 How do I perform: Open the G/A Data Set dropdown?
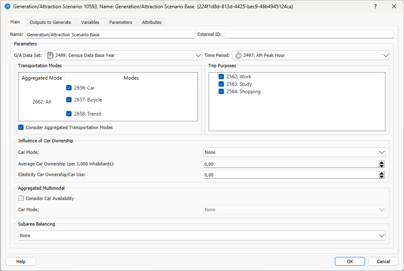198,55
